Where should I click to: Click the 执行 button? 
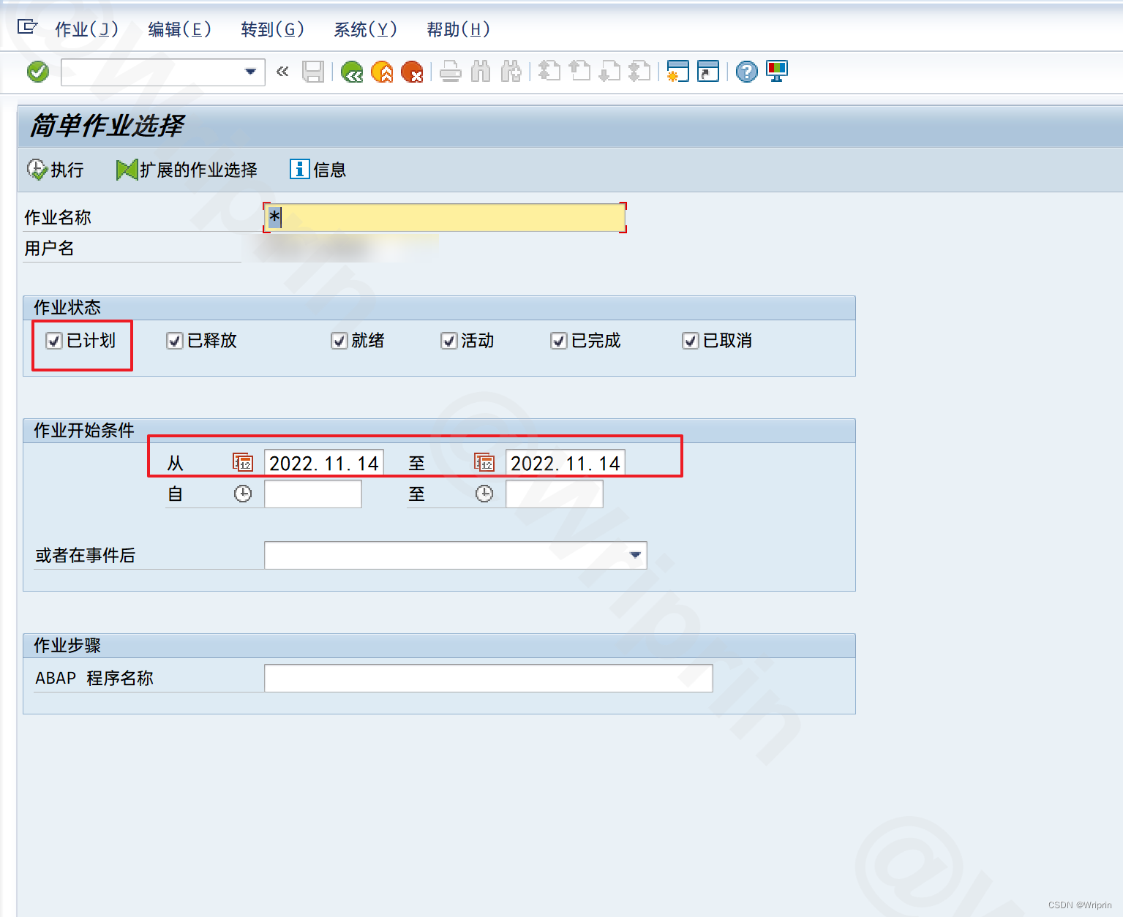[56, 169]
